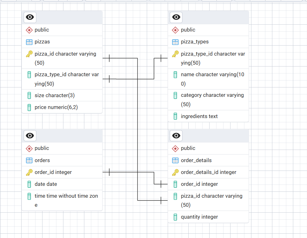Image resolution: width=307 pixels, height=238 pixels.
Task: Toggle details eye on orders table
Action: 30,136
